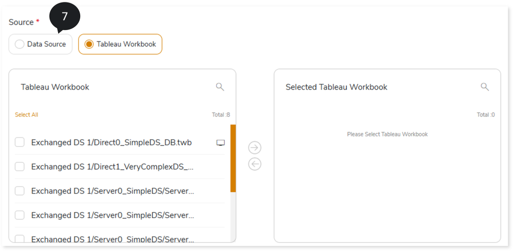Click the scrollbar track below the orange thumb

click(233, 216)
